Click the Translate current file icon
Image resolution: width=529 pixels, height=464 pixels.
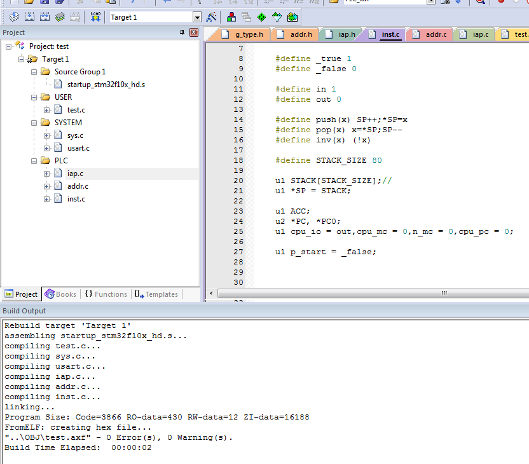14,17
